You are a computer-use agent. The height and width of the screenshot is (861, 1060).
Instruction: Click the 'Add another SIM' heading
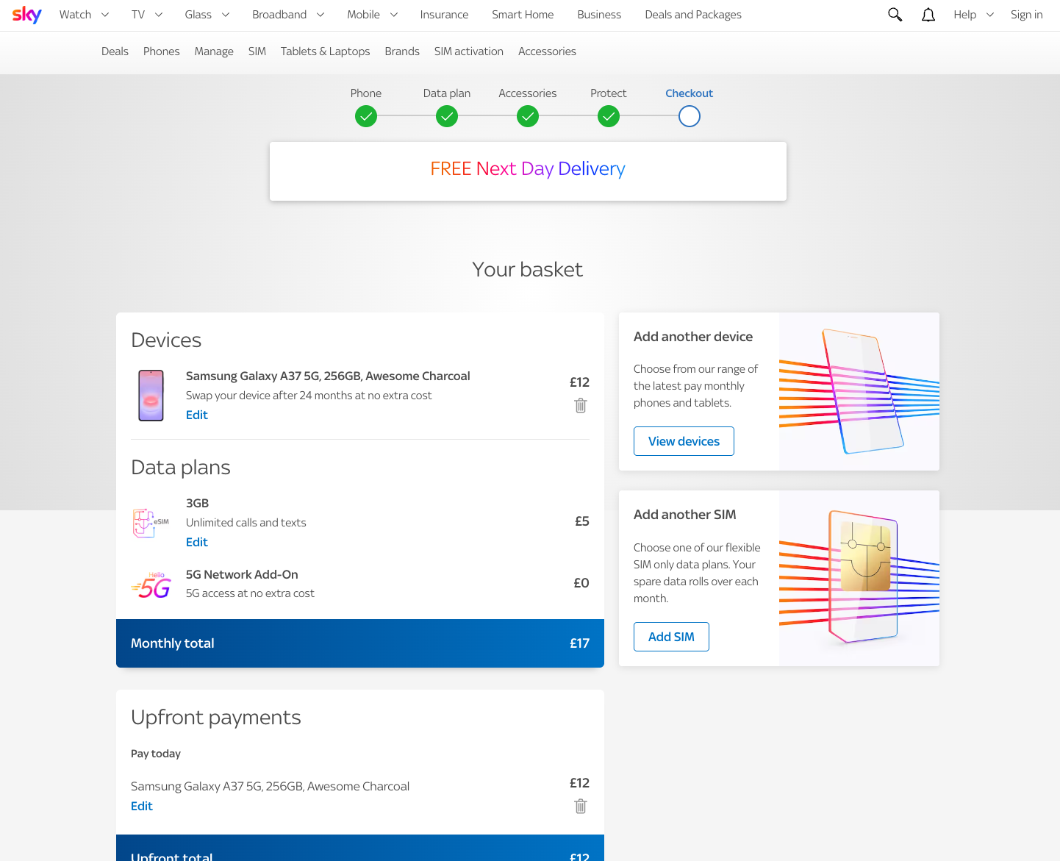[x=685, y=515]
